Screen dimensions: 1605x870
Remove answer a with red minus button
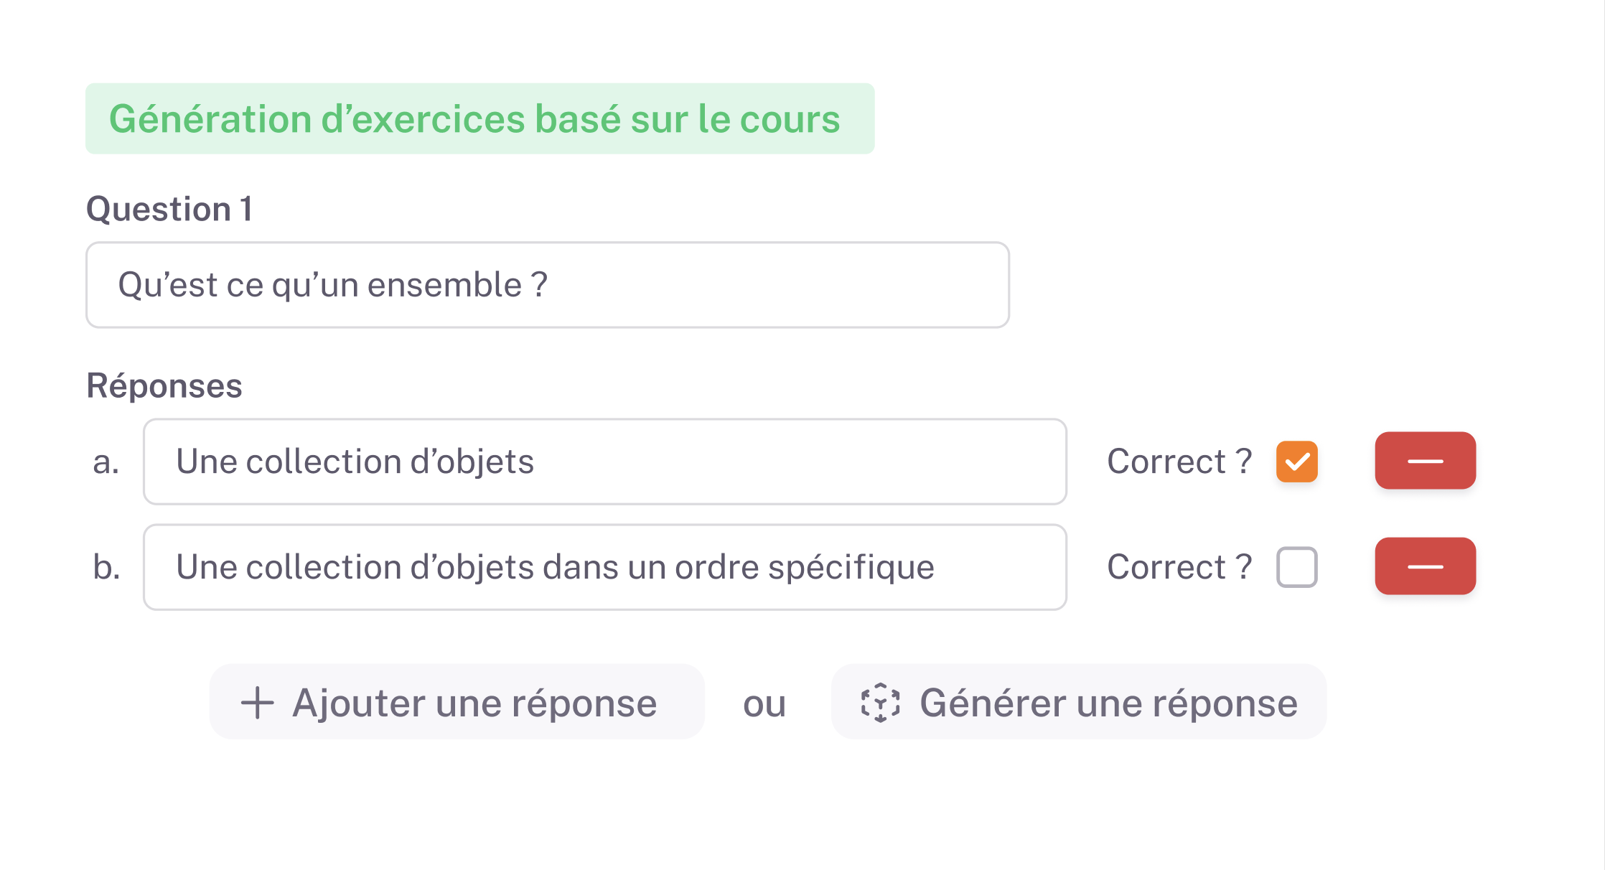tap(1425, 461)
